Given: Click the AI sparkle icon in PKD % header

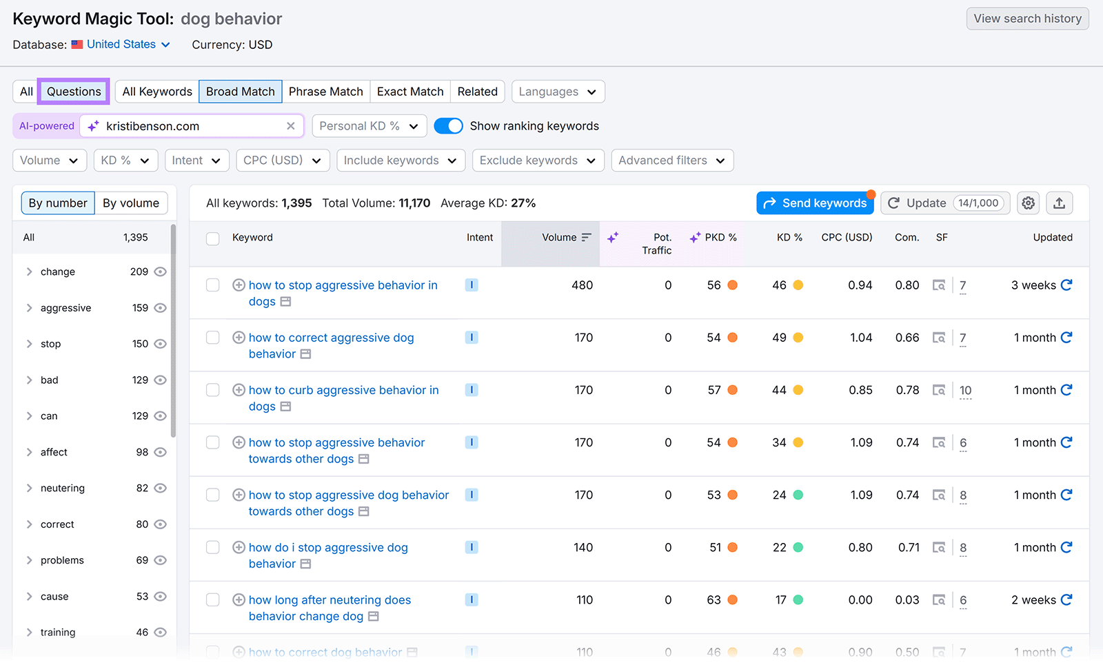Looking at the screenshot, I should click(694, 237).
